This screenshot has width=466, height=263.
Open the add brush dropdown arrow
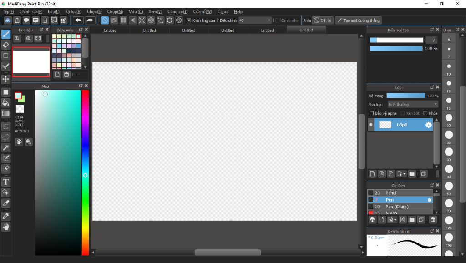click(395, 220)
